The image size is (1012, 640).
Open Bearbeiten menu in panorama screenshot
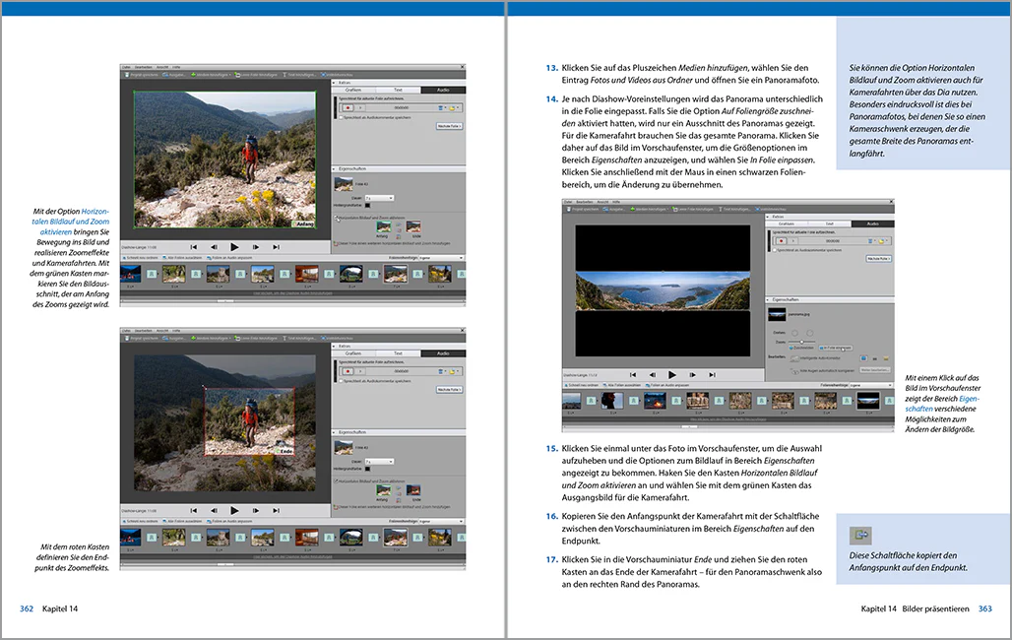click(x=585, y=202)
